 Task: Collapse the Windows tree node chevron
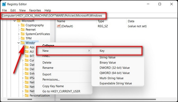pos(19,43)
